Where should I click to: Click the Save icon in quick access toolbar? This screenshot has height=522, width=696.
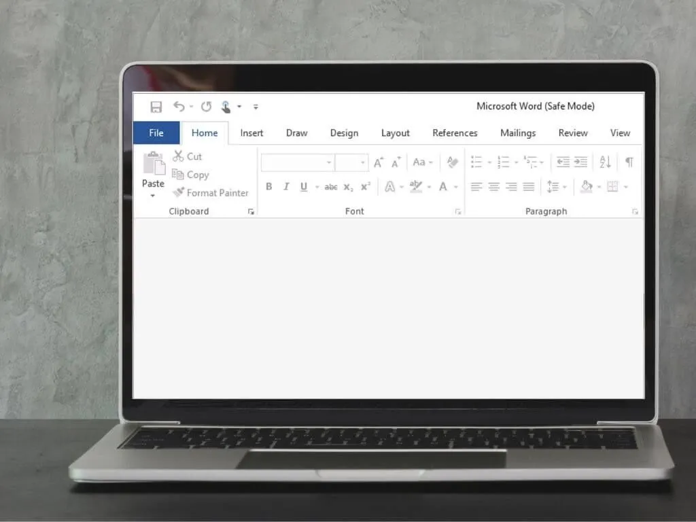(x=156, y=107)
